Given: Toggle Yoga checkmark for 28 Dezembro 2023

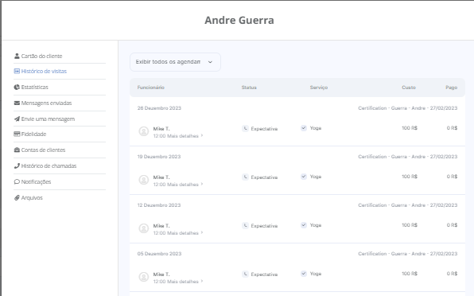Looking at the screenshot, I should click(304, 128).
